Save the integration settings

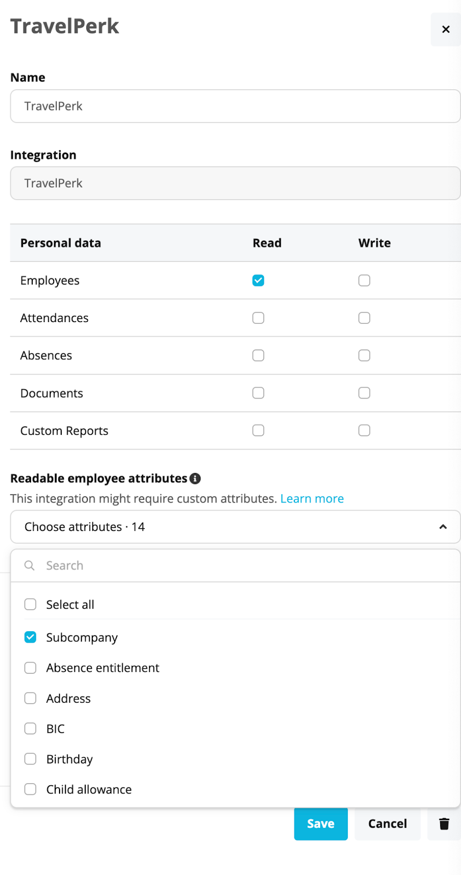coord(321,824)
